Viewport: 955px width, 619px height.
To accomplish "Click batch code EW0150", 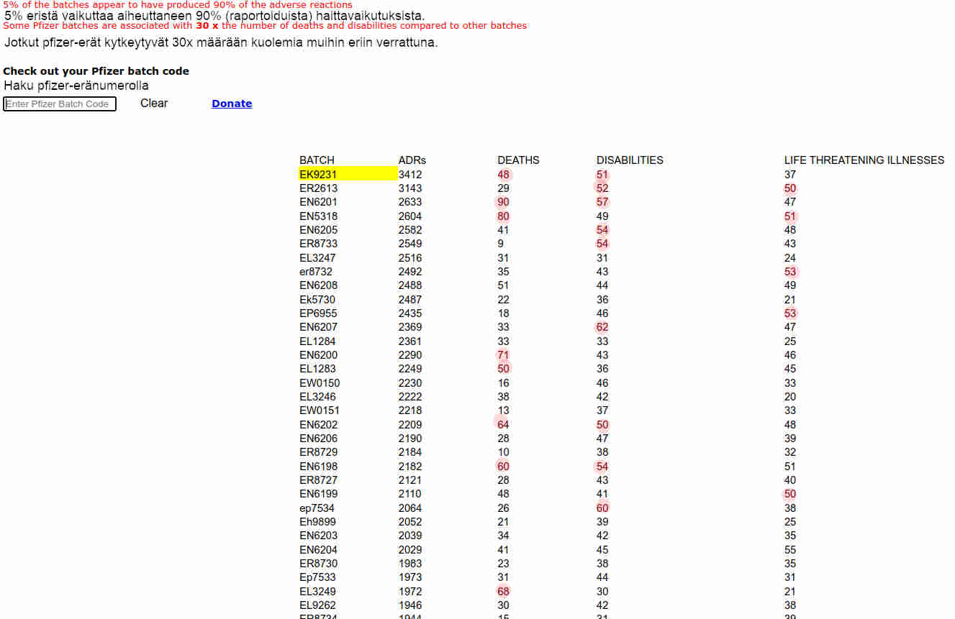I will (320, 383).
